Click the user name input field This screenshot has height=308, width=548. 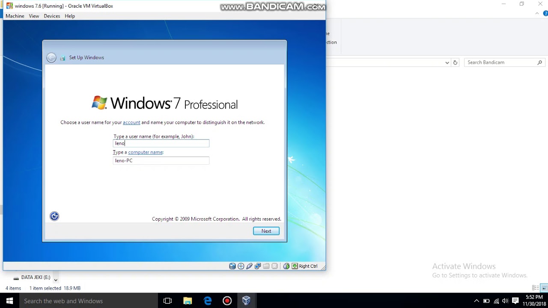(161, 143)
